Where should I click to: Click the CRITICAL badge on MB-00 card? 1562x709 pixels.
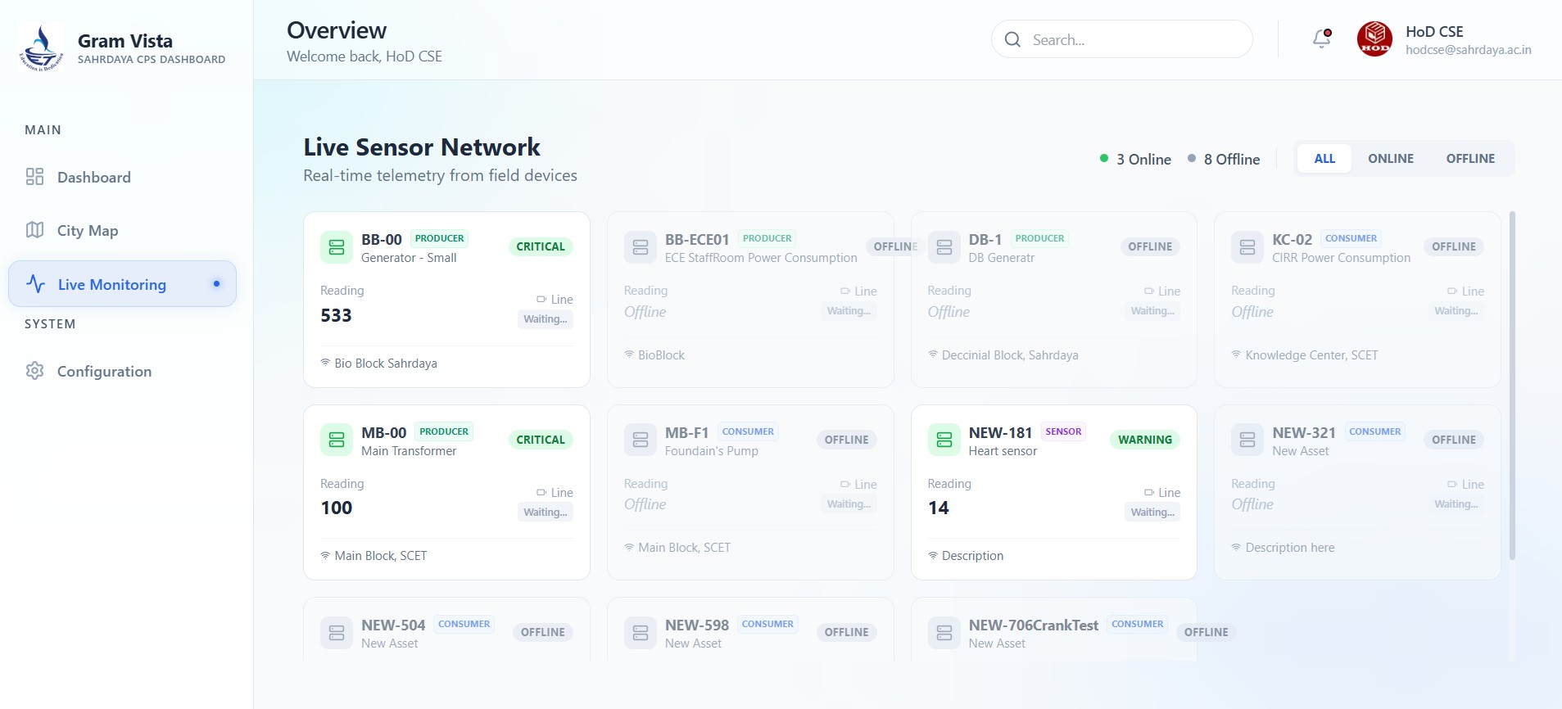coord(540,440)
